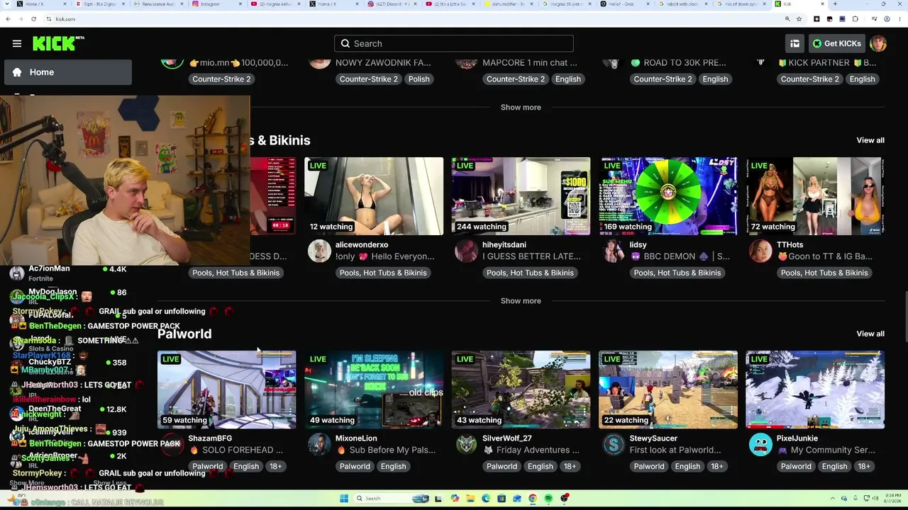This screenshot has height=510, width=908.
Task: Open StewySaucer stream thumbnail
Action: tap(668, 390)
